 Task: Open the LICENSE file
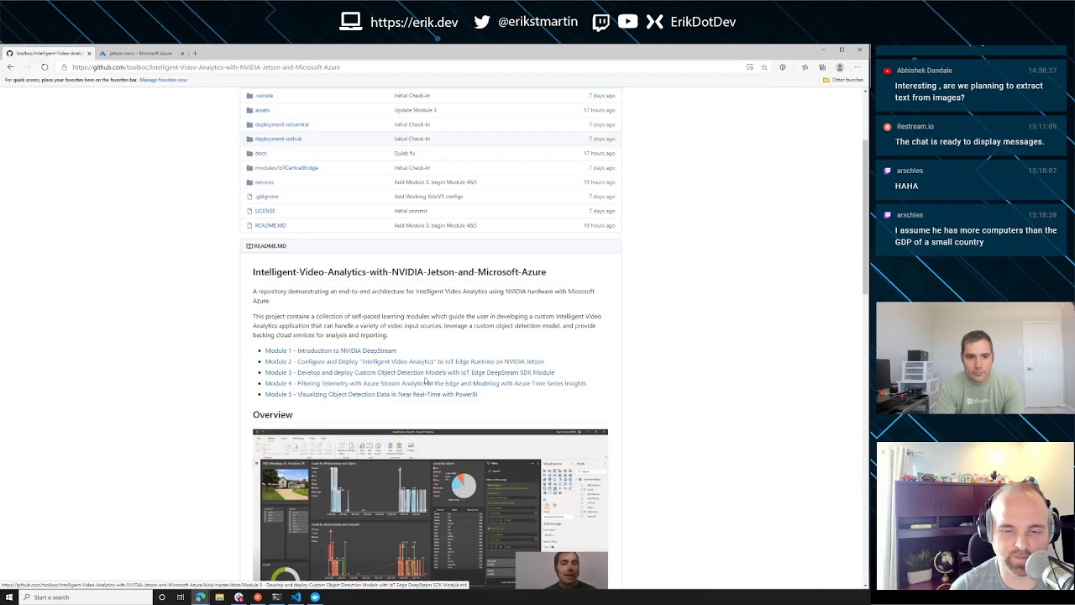[265, 211]
